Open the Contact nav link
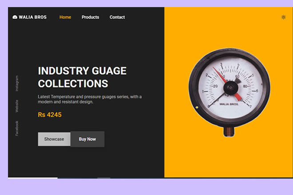Screen dimensions: 293x195 117,17
